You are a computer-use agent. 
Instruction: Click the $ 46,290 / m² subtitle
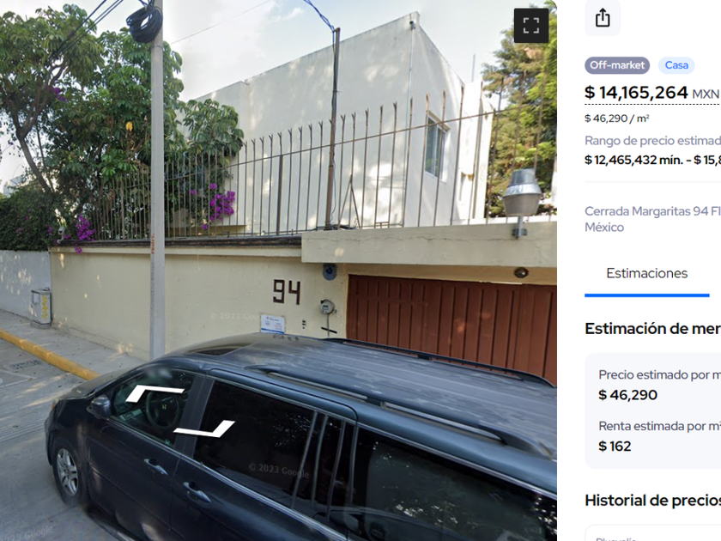pos(616,119)
